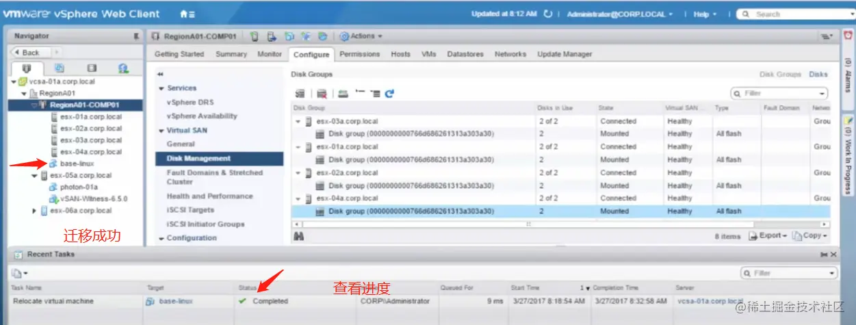Viewport: 856px width, 325px height.
Task: Open the vSphere home menu icon
Action: [x=187, y=14]
